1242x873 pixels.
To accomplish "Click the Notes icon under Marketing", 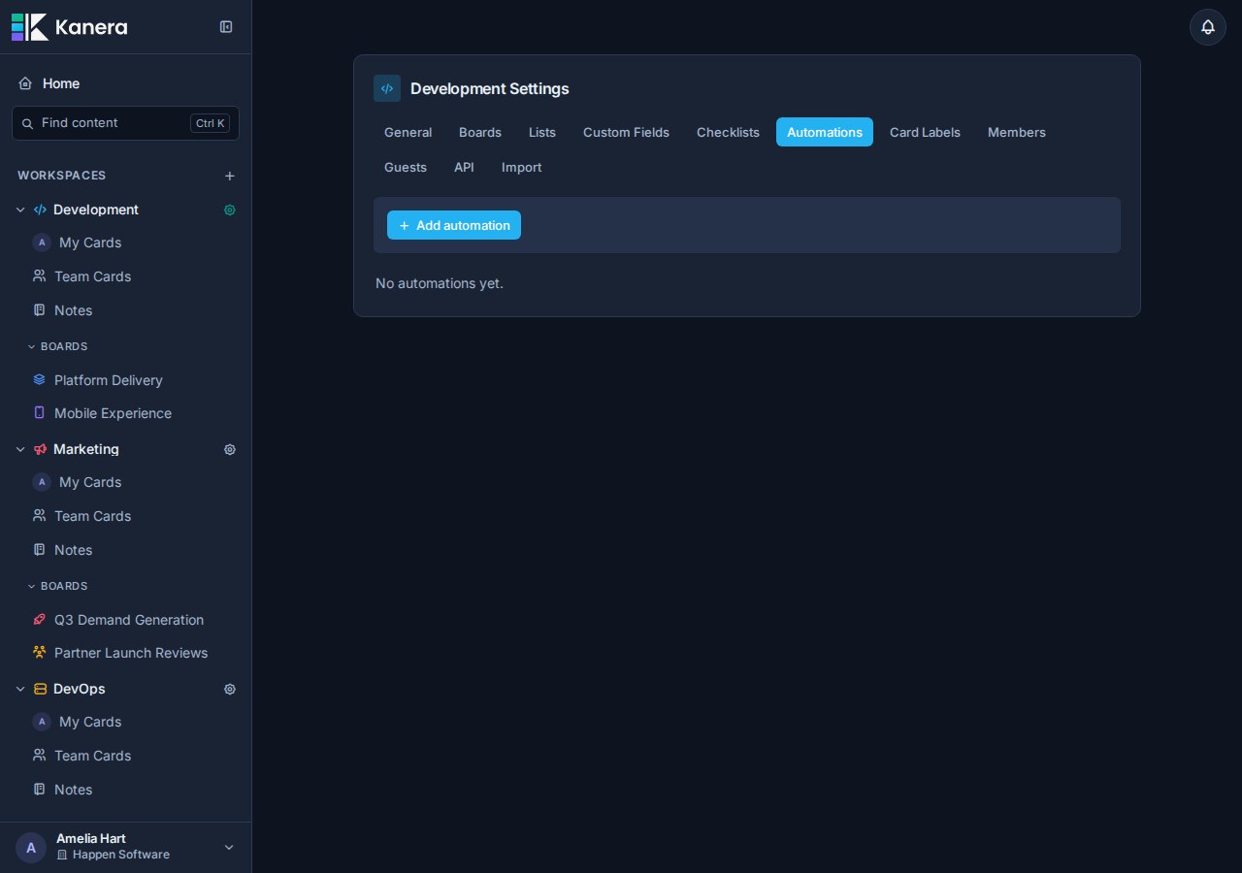I will pos(39,550).
